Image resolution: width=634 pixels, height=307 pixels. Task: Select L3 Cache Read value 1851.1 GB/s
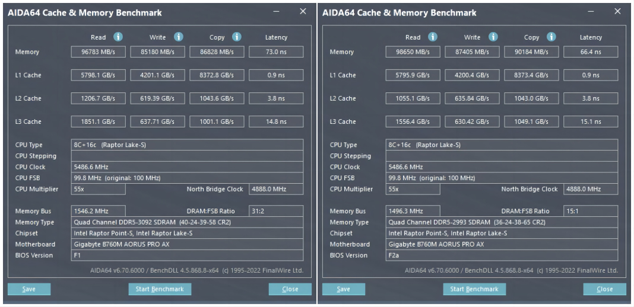(99, 121)
